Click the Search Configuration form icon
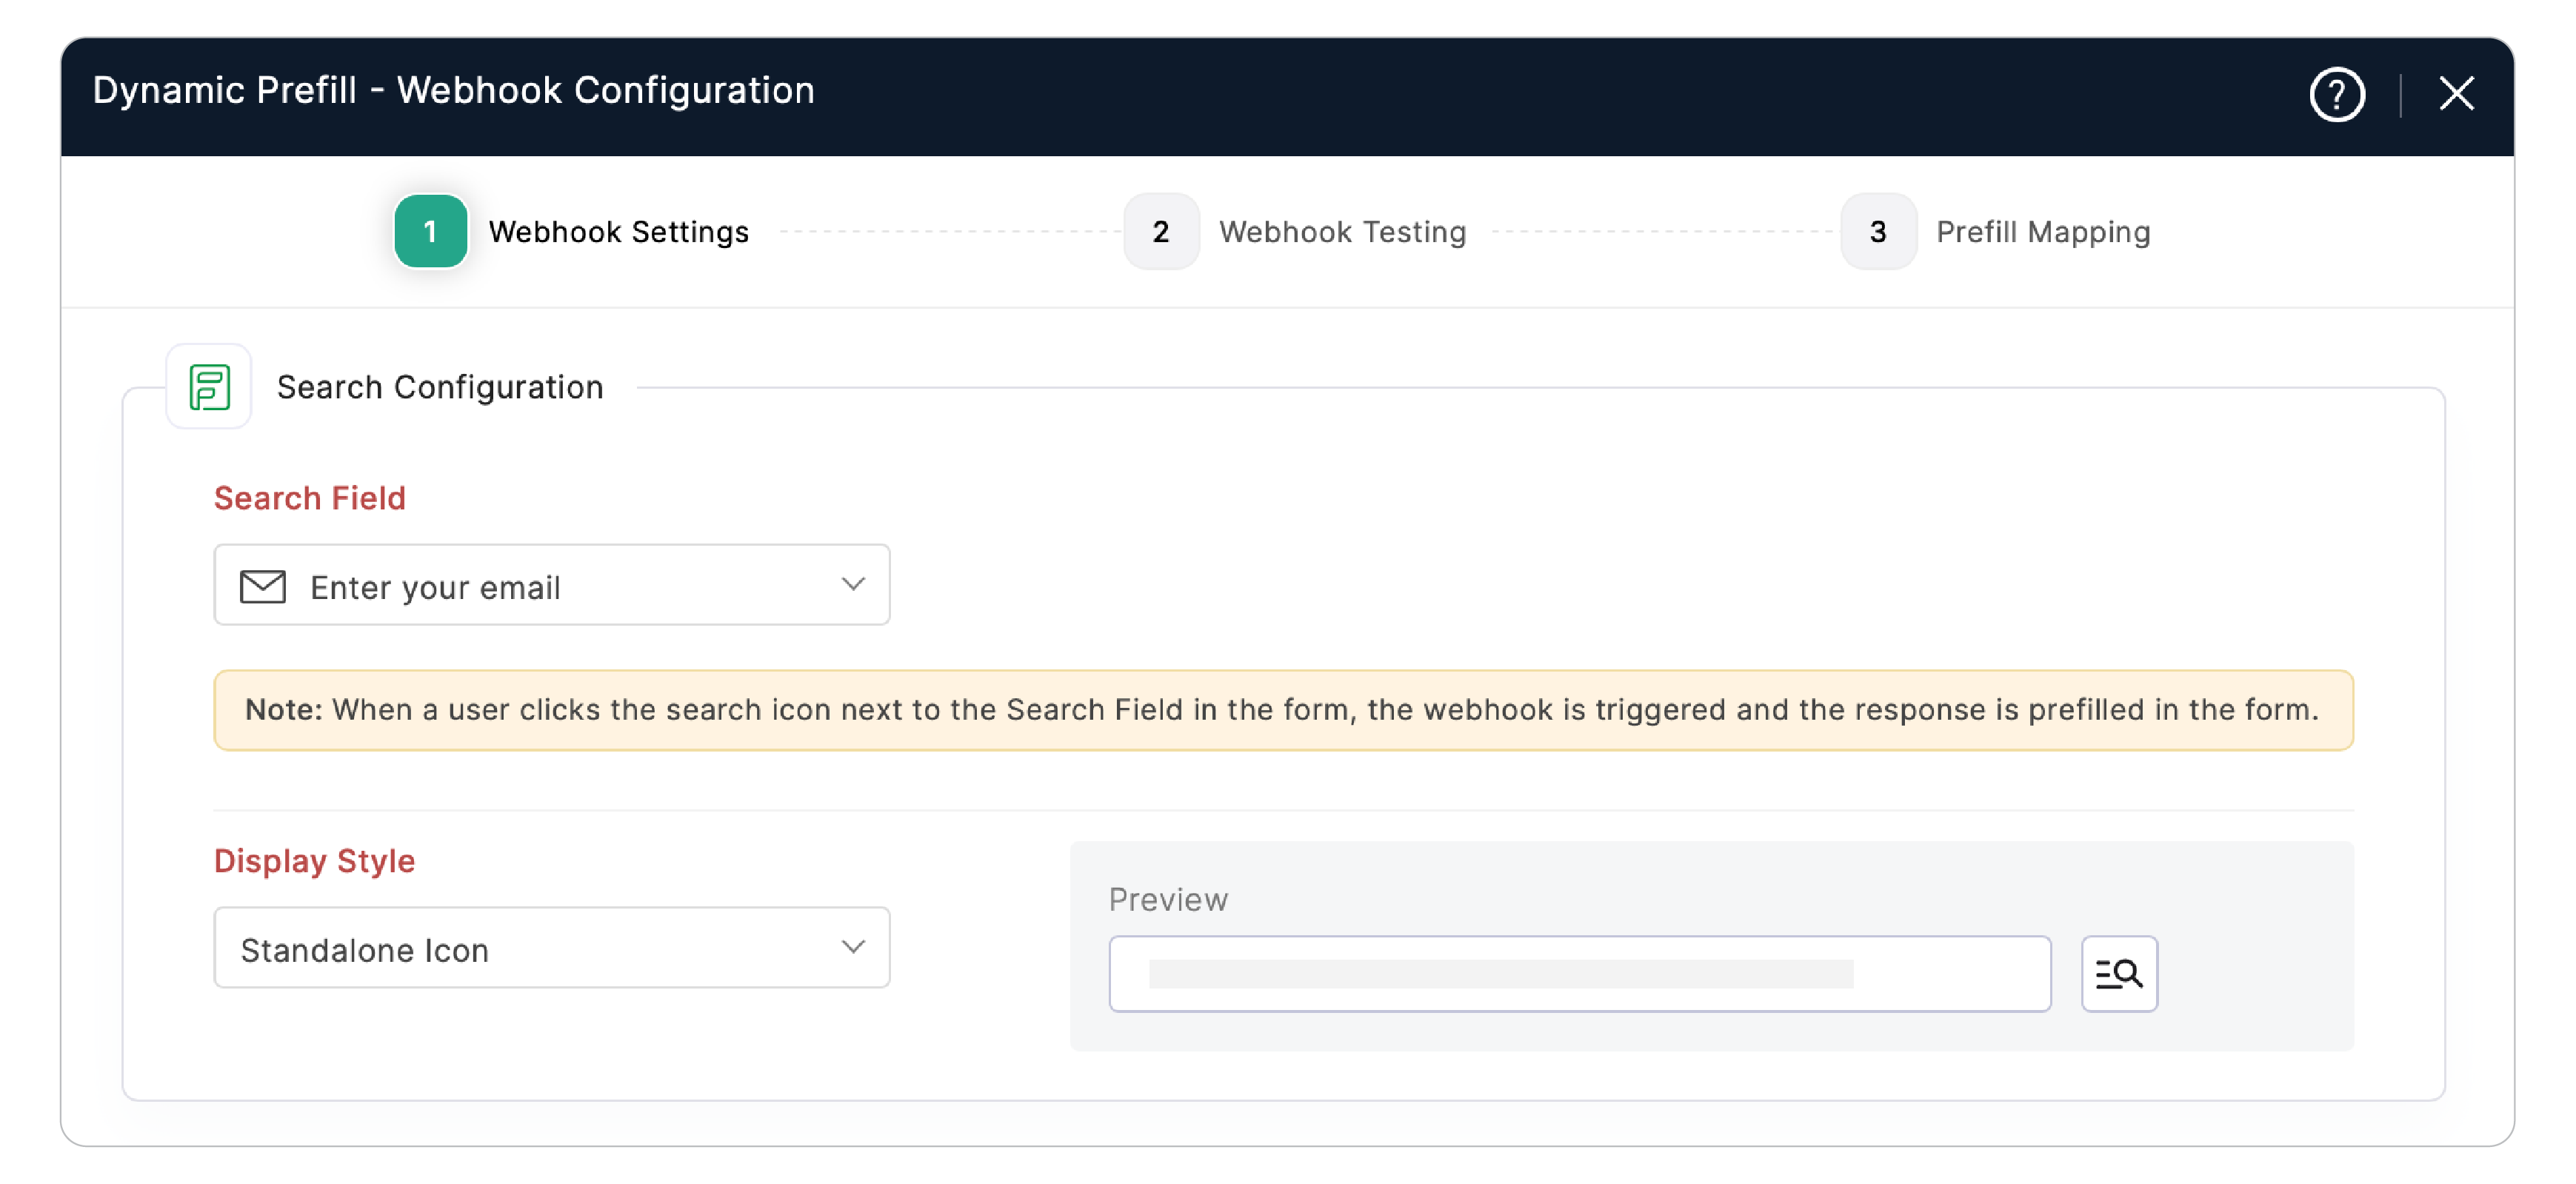The height and width of the screenshot is (1184, 2576). (209, 387)
